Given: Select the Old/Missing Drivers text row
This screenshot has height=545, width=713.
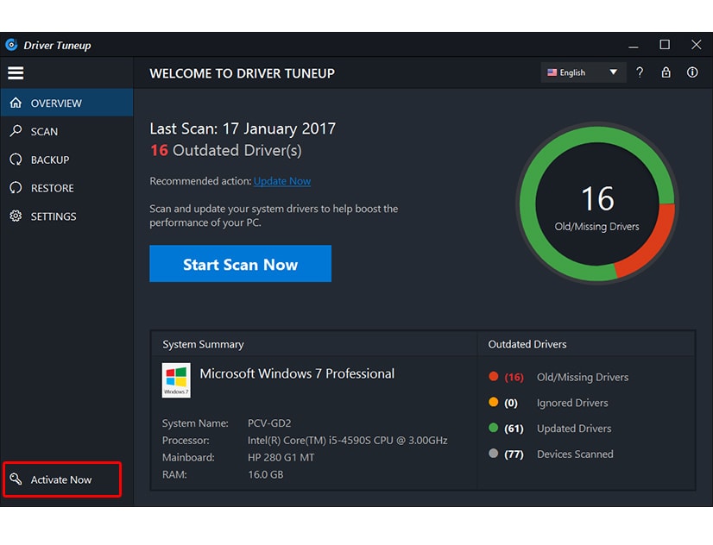Looking at the screenshot, I should coord(583,377).
